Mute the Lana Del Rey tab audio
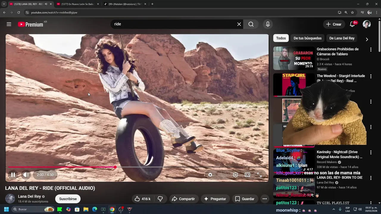This screenshot has width=381, height=214. [46, 4]
